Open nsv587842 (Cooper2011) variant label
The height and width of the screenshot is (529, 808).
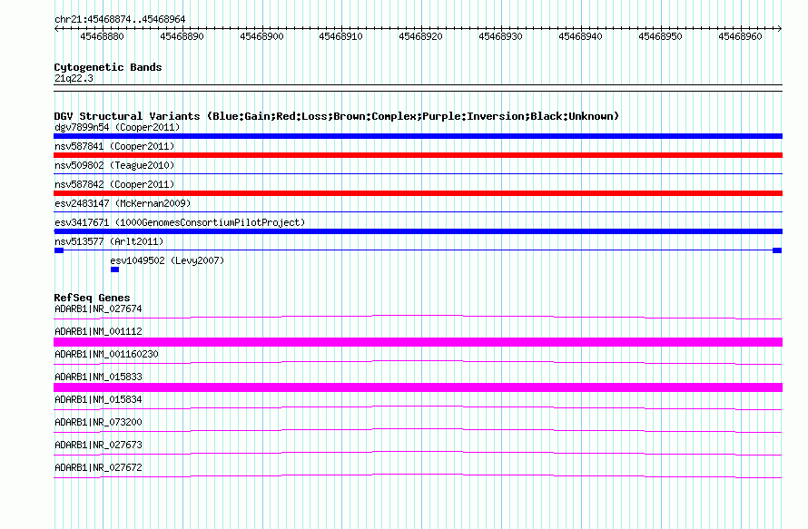coord(114,184)
